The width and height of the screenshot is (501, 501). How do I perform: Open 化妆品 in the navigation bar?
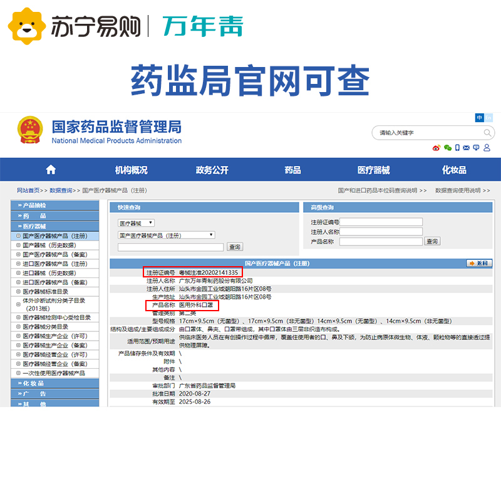pos(454,170)
